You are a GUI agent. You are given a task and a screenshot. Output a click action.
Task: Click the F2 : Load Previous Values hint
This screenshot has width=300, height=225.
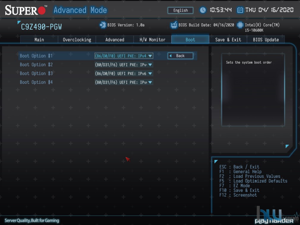coord(250,176)
